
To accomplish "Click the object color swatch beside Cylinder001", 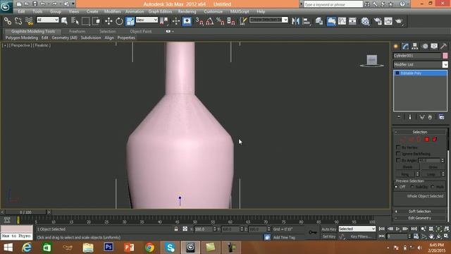I will (x=445, y=56).
